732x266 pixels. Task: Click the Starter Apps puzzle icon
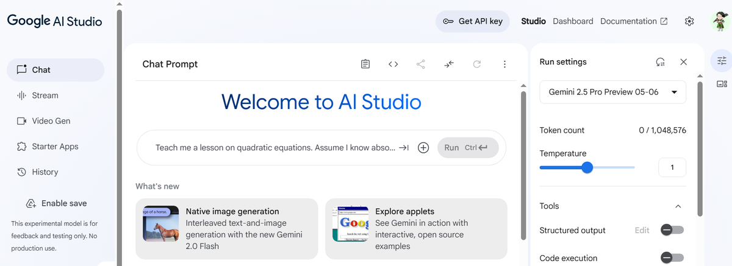(x=22, y=147)
